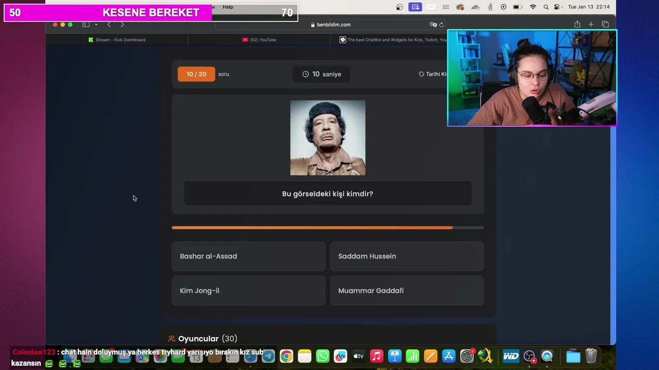
Task: Click the translate icon in address bar
Action: coord(433,25)
